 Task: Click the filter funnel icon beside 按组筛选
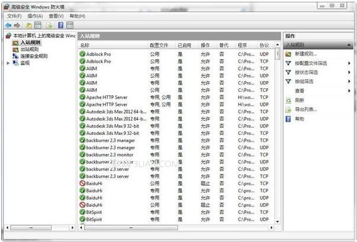click(288, 82)
